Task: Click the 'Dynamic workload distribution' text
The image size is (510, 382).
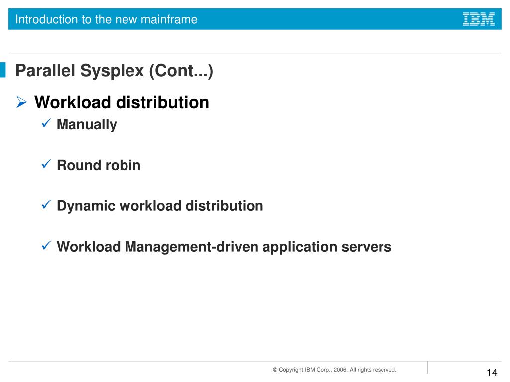Action: [x=160, y=206]
